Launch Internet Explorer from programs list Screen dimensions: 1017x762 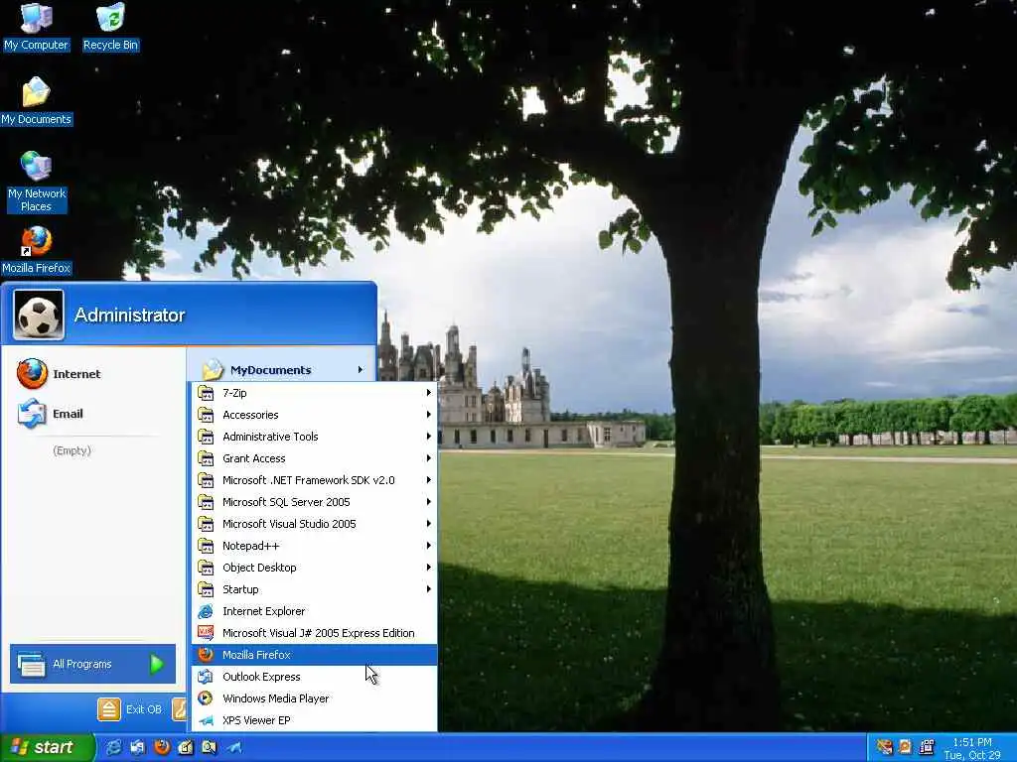click(315, 611)
